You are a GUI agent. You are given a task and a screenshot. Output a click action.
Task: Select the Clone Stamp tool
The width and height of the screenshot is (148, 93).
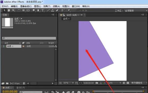click(53, 10)
